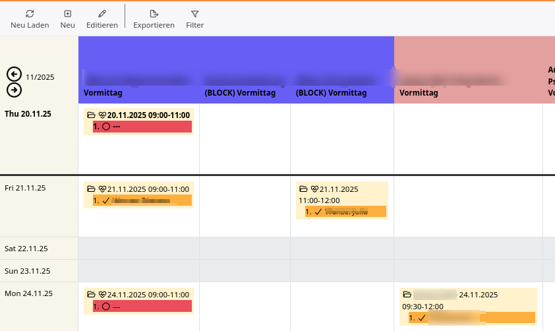Click the Neu Laden reload icon
This screenshot has width=555, height=331.
click(x=30, y=14)
